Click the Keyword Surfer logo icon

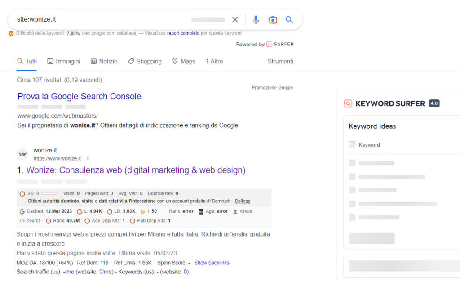click(x=348, y=103)
